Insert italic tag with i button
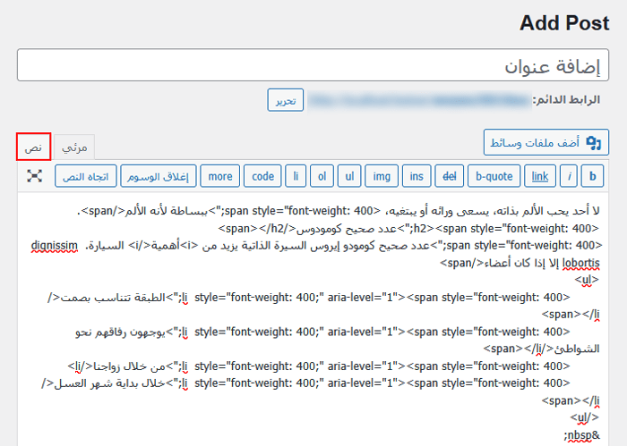This screenshot has width=627, height=446. coord(569,176)
